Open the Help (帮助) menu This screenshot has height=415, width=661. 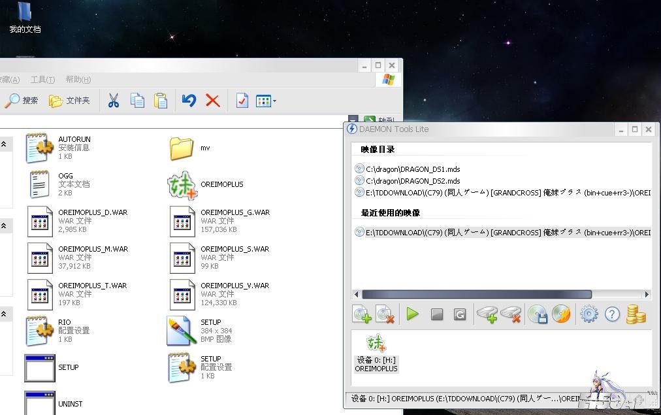(x=78, y=79)
